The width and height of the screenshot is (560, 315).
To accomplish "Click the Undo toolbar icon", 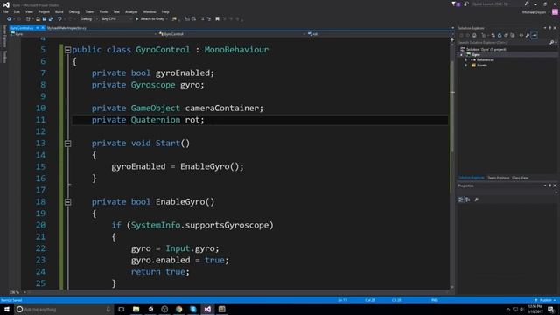I will [x=59, y=19].
